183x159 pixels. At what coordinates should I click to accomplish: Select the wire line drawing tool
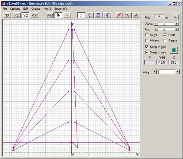click(81, 15)
